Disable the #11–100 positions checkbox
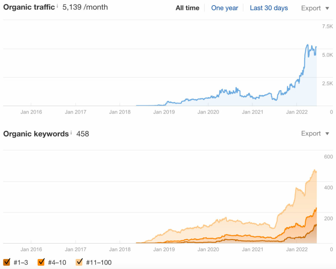 click(x=80, y=262)
